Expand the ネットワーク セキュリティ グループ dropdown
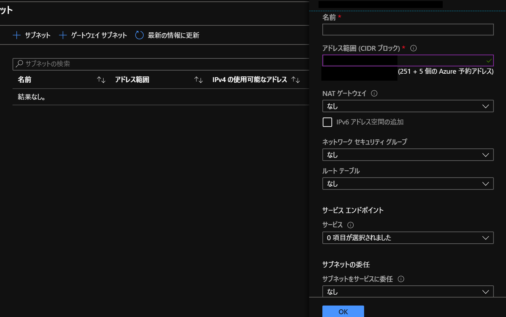This screenshot has height=317, width=506. (408, 155)
